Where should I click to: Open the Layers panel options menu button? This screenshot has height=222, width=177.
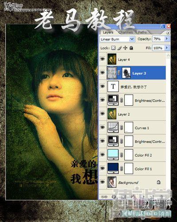[x=168, y=33]
